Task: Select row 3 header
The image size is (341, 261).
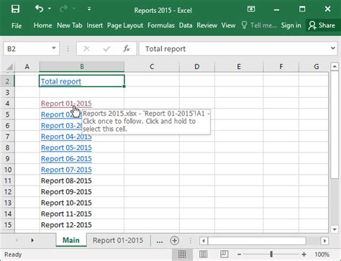Action: click(7, 92)
